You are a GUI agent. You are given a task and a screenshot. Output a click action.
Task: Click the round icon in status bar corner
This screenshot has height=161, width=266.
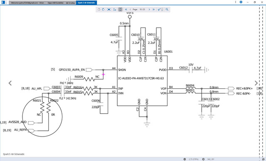tap(264, 159)
